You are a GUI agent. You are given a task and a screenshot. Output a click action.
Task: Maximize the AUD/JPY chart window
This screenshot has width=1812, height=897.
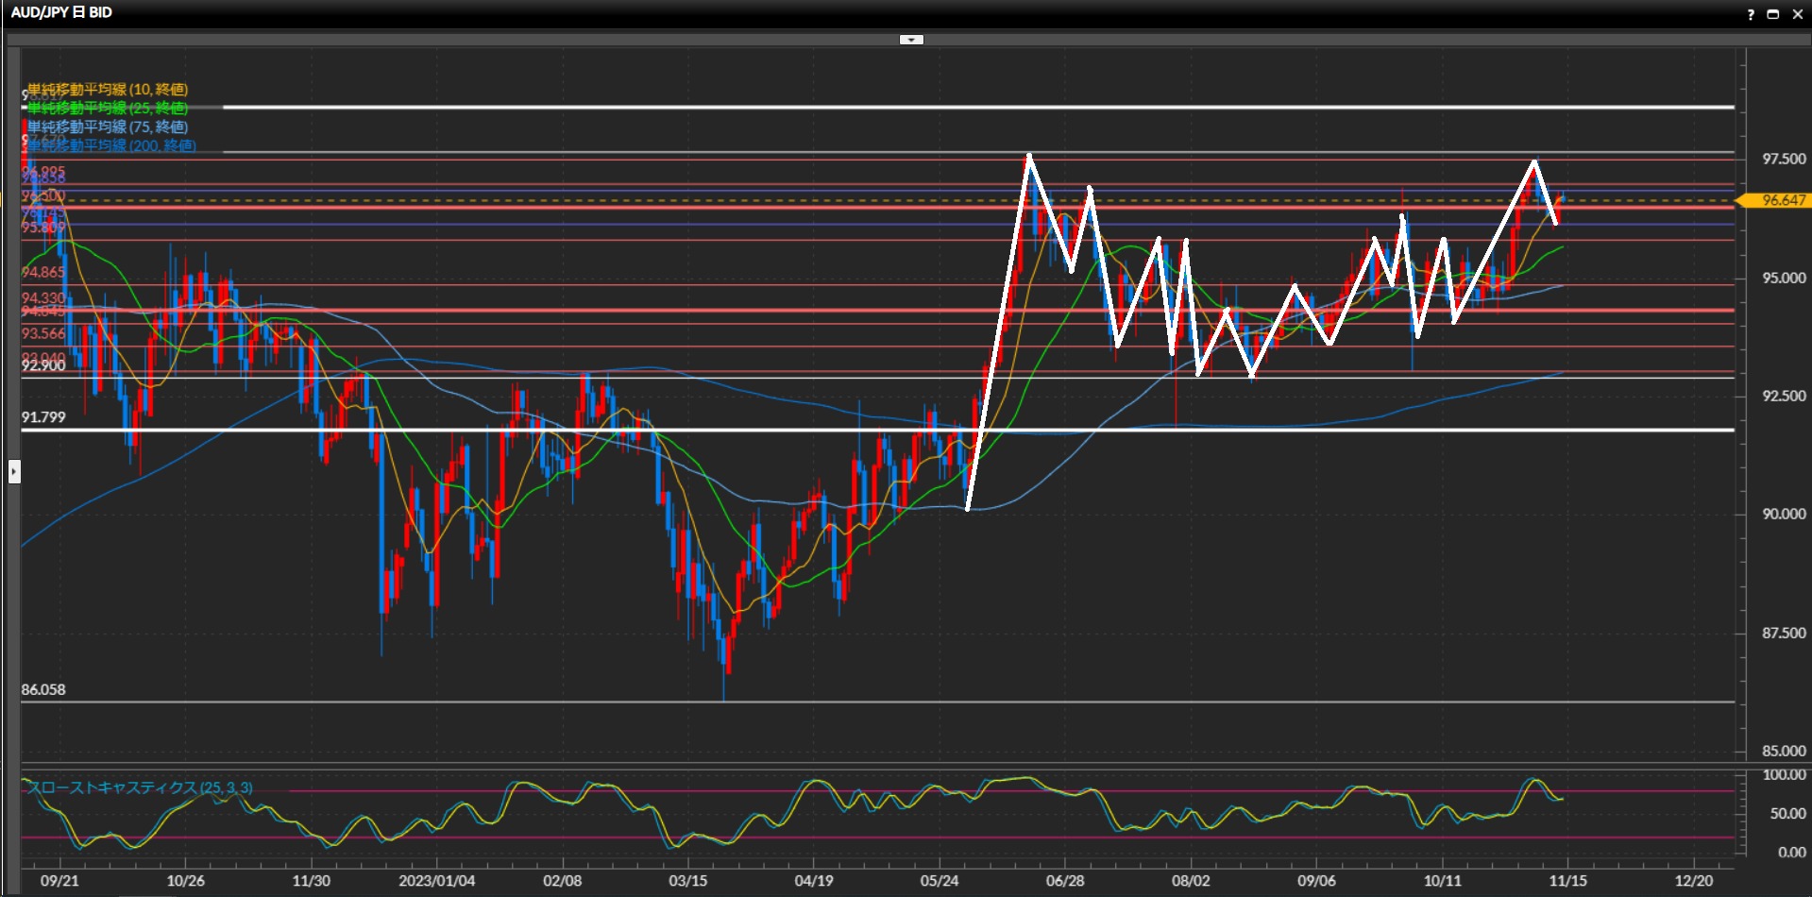pos(1772,14)
